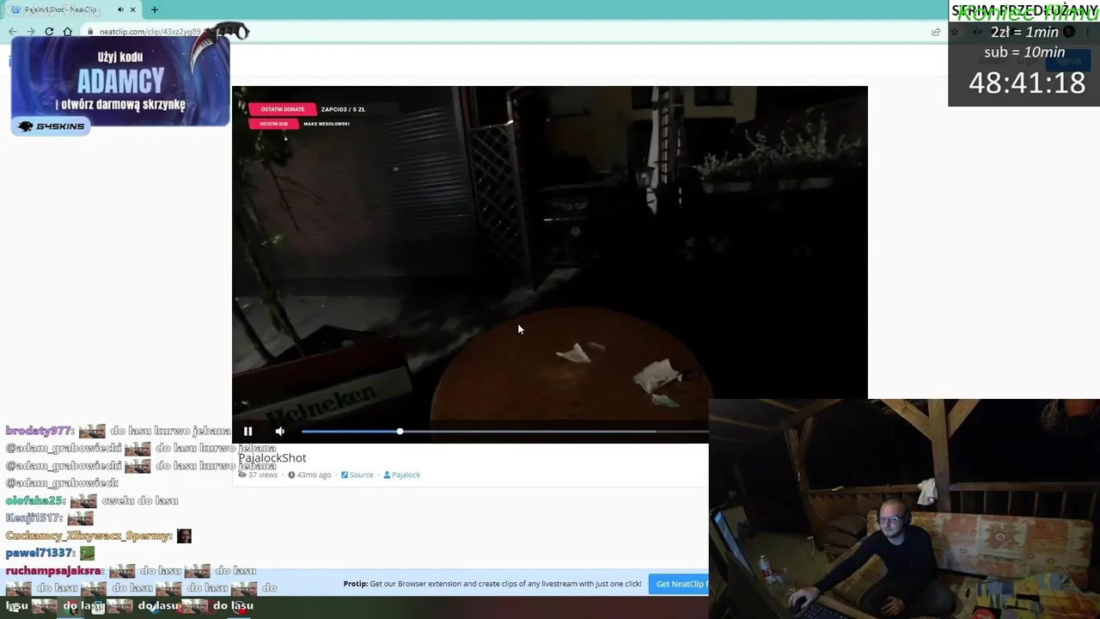Click the 48:41:18 stream timer
Viewport: 1100px width, 619px height.
[1027, 83]
